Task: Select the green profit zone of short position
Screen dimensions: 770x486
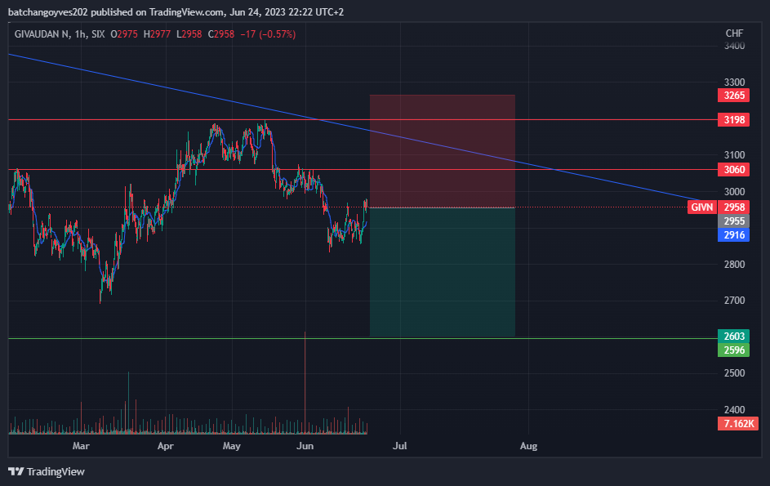Action: click(x=443, y=272)
